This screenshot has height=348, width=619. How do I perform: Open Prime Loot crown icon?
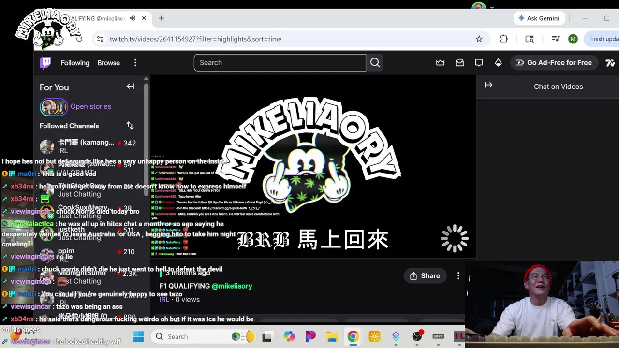(440, 63)
